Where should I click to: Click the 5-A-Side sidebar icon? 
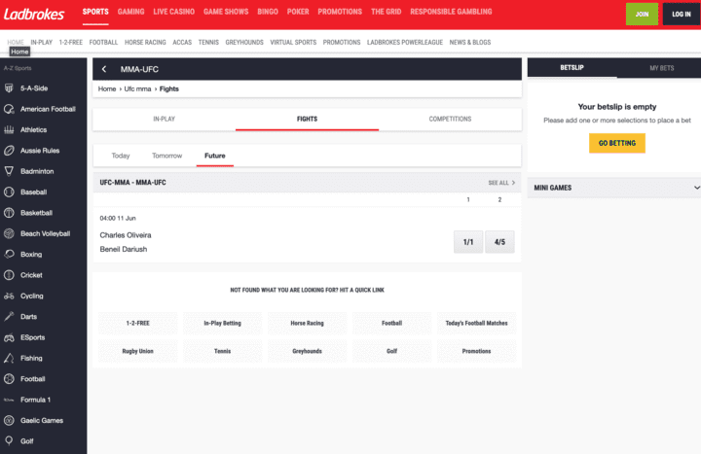(9, 87)
